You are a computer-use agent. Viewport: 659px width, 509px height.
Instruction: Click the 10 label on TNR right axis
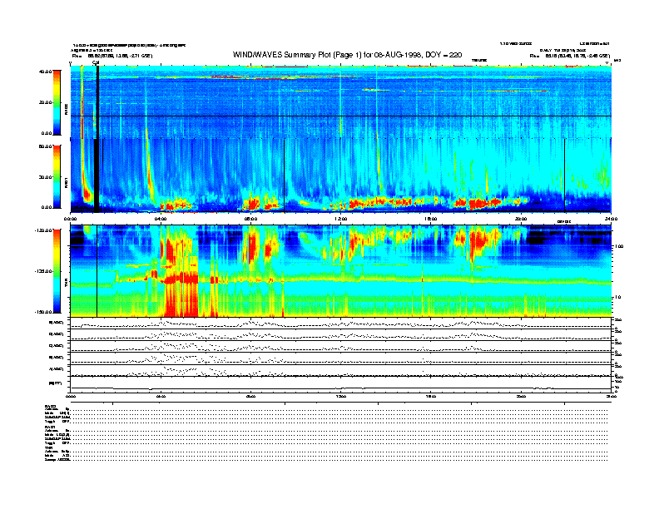pos(617,298)
